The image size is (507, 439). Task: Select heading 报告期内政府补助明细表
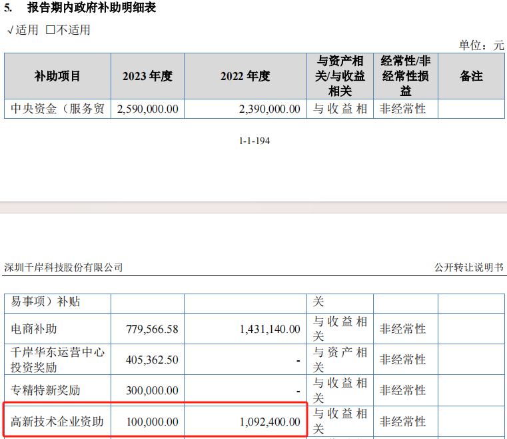pos(92,7)
